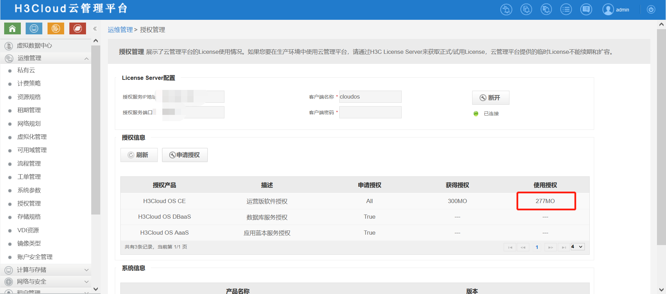The width and height of the screenshot is (666, 294).
Task: Go to the previous page of results
Action: pos(523,247)
